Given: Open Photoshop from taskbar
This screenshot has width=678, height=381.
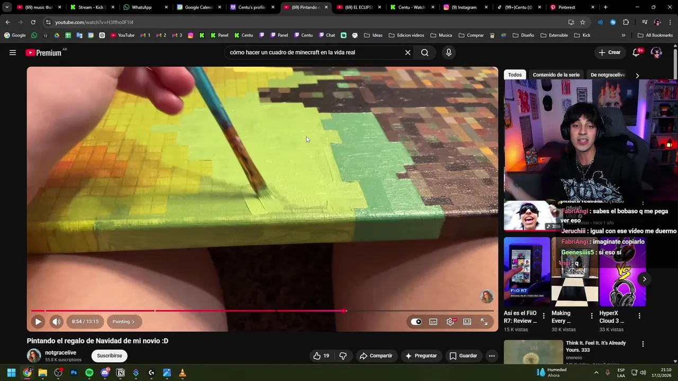Looking at the screenshot, I should pyautogui.click(x=74, y=373).
